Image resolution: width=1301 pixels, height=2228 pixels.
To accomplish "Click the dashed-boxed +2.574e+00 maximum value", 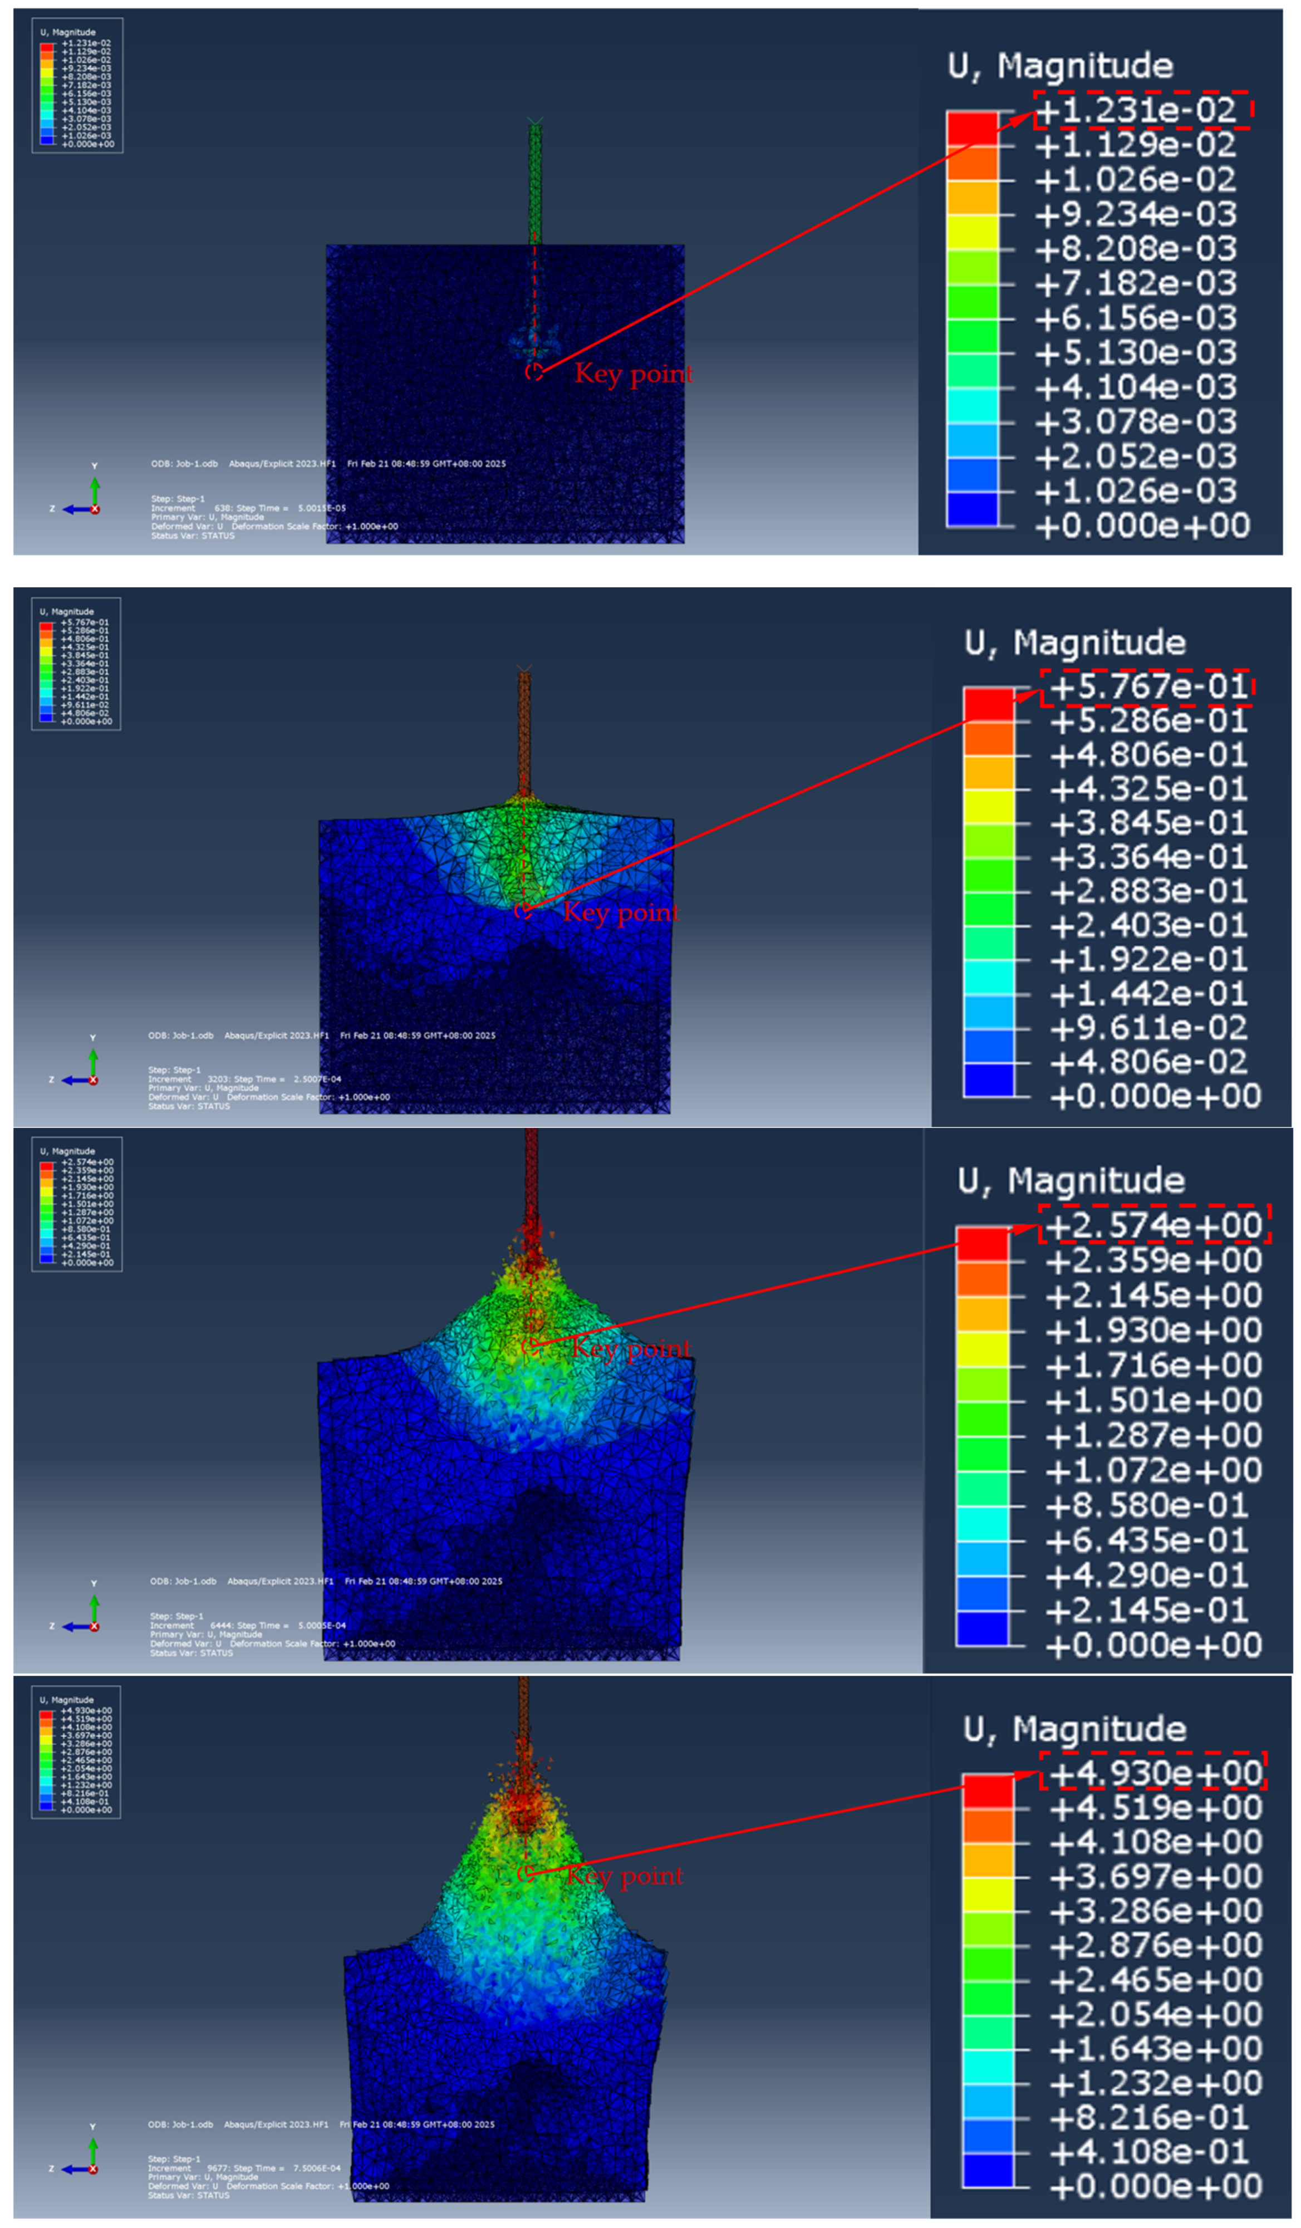I will click(x=1153, y=1226).
